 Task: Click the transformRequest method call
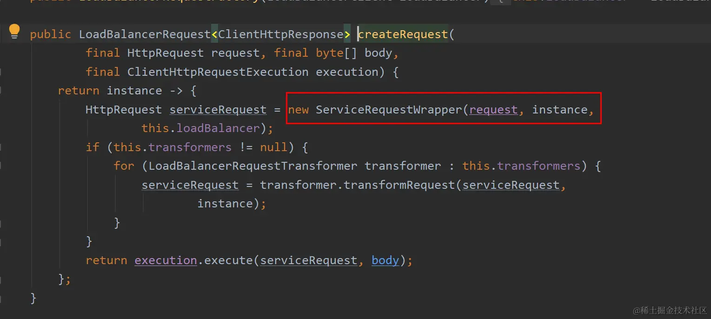tap(399, 185)
